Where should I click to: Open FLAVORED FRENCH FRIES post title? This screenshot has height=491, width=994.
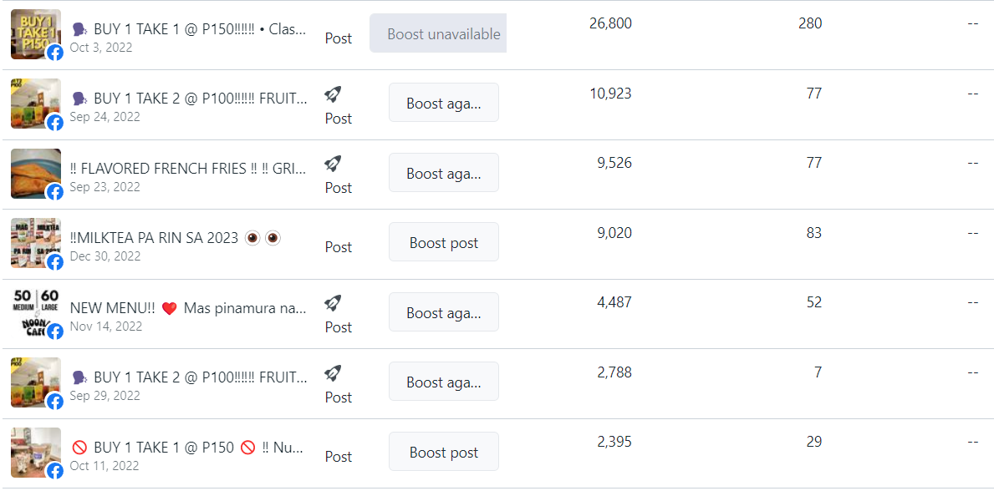click(x=189, y=170)
